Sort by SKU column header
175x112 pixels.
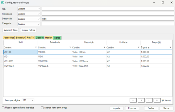point(21,42)
